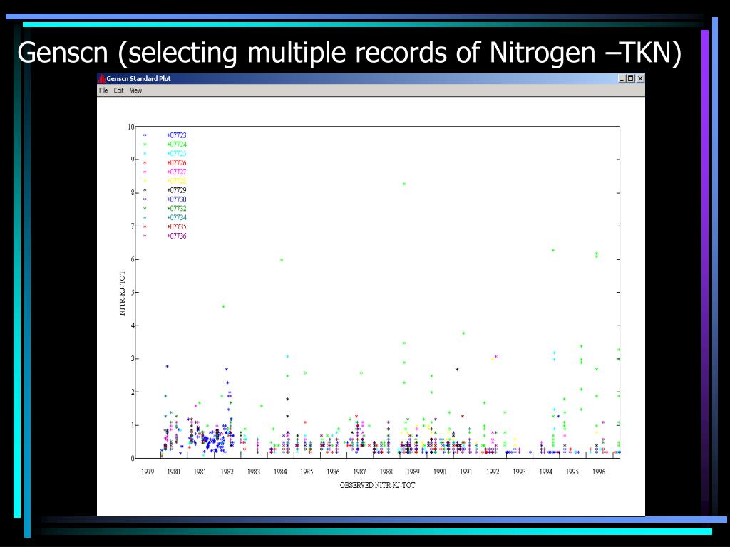Click legend entry *07734

point(177,218)
